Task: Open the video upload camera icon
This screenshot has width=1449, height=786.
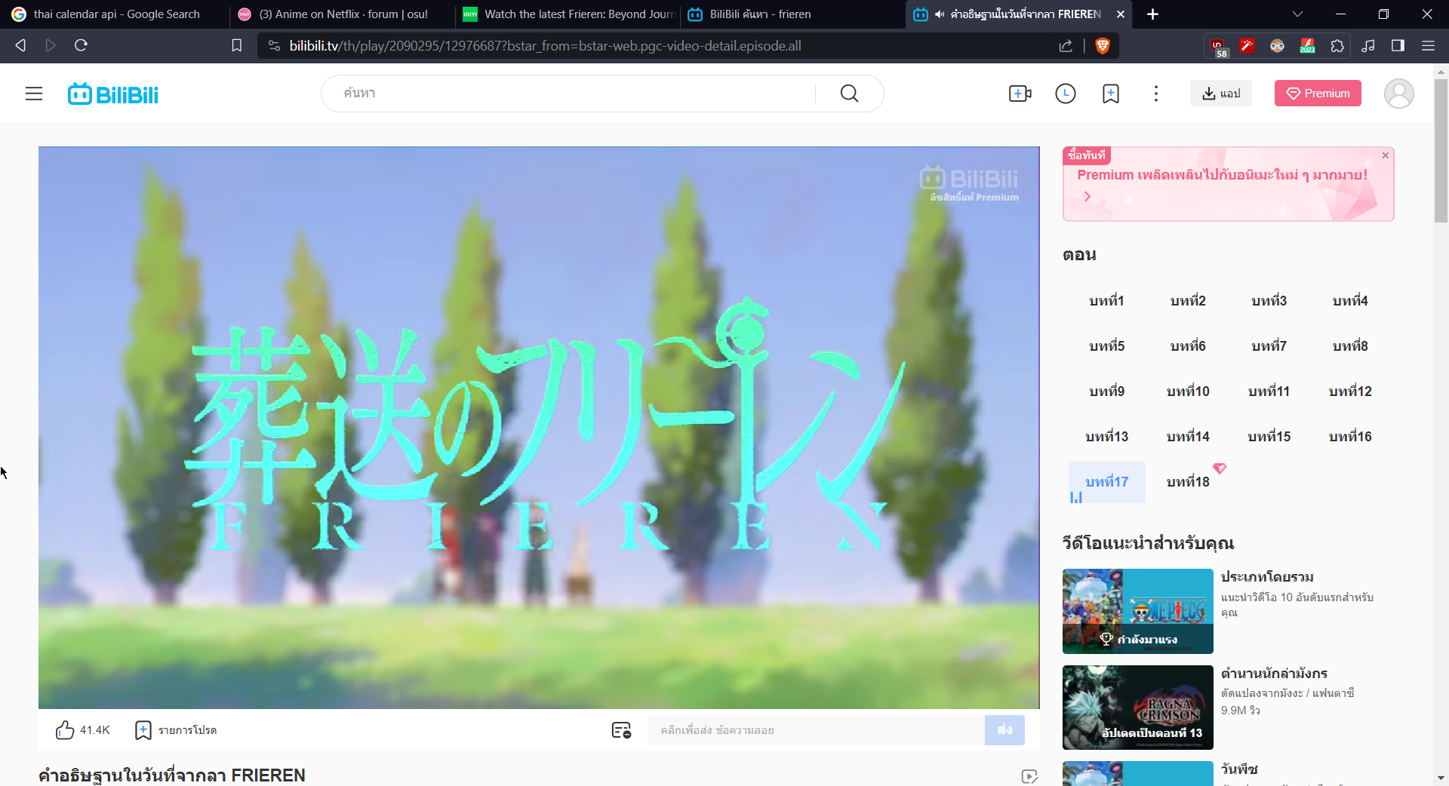Action: coord(1020,94)
